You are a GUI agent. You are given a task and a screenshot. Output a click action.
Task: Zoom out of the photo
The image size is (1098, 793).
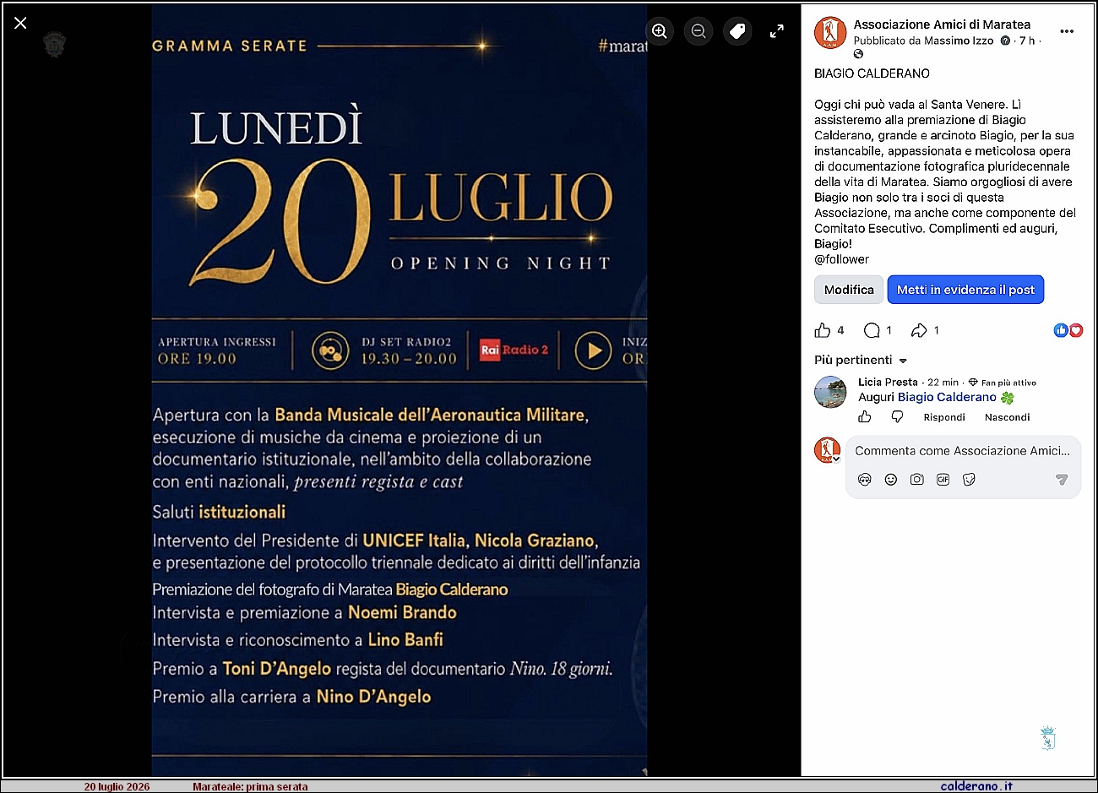click(698, 31)
